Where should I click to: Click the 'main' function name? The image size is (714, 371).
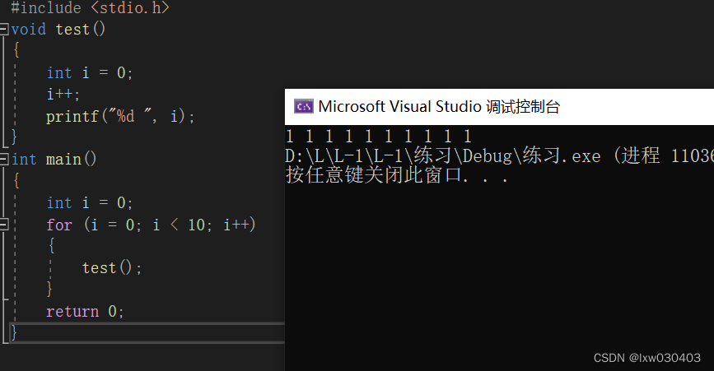[x=63, y=160]
